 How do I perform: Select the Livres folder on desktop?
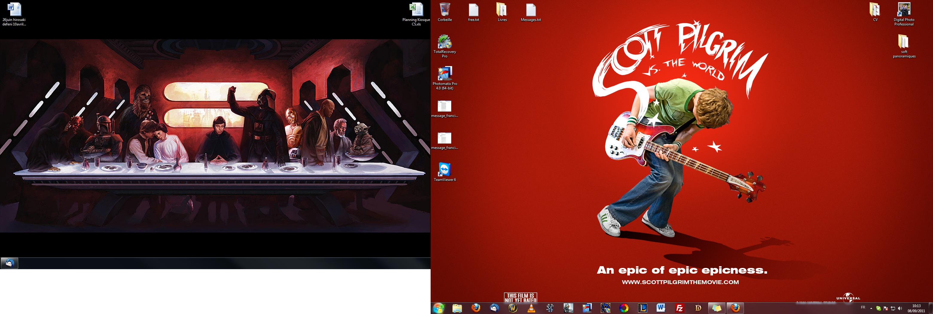502,12
